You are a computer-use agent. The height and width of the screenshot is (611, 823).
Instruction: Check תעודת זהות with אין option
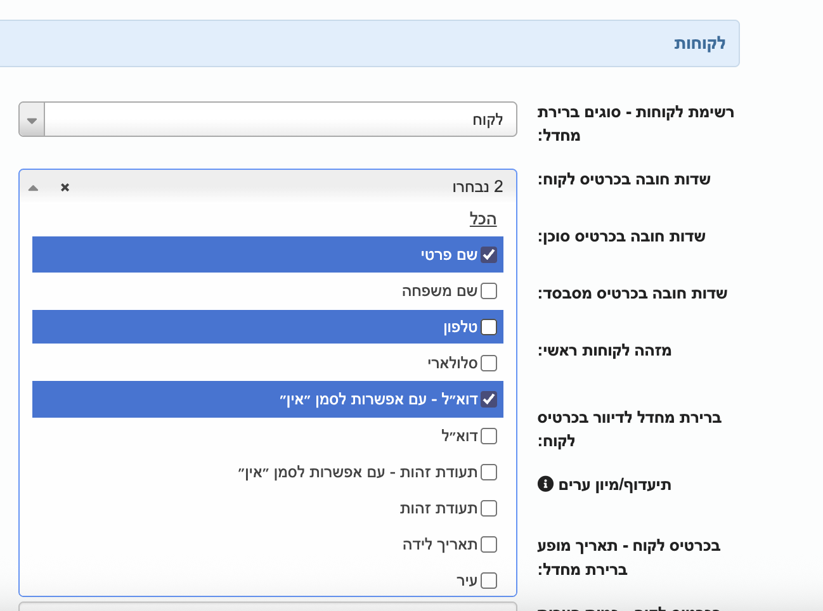click(x=489, y=472)
